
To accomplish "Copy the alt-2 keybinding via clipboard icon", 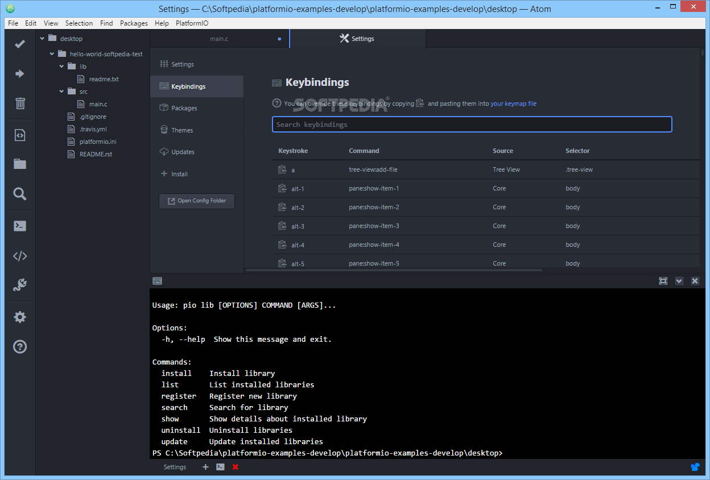I will click(x=282, y=207).
